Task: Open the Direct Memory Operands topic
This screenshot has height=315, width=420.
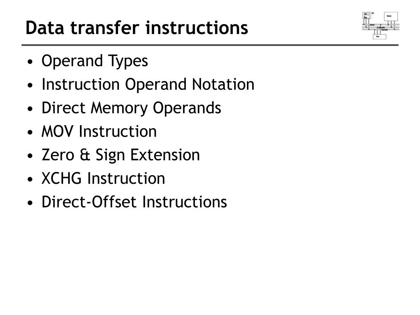Action: [x=131, y=108]
